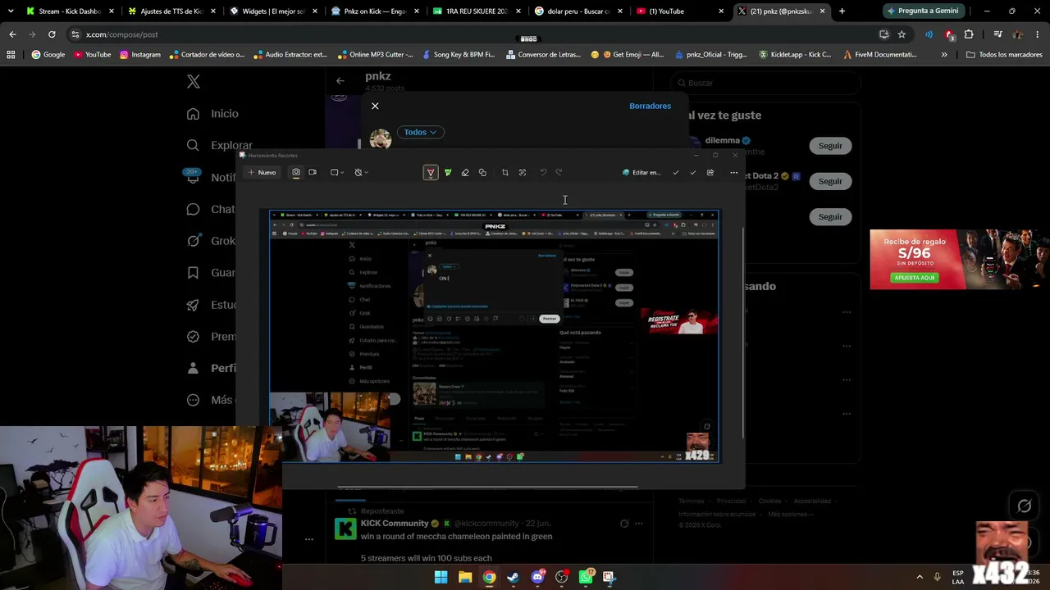Select the red ballpoint pen in Snipping Tool

point(431,172)
